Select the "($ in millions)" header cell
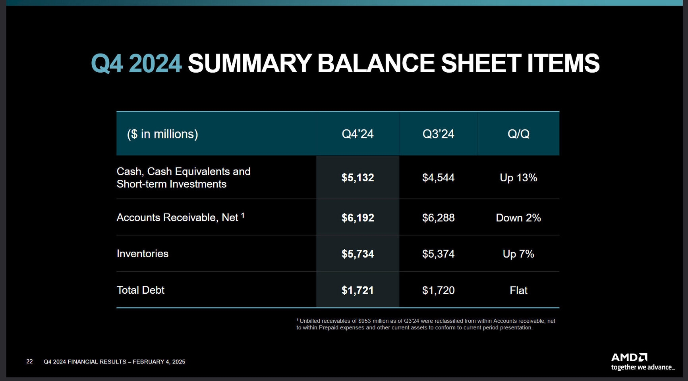 tap(162, 134)
